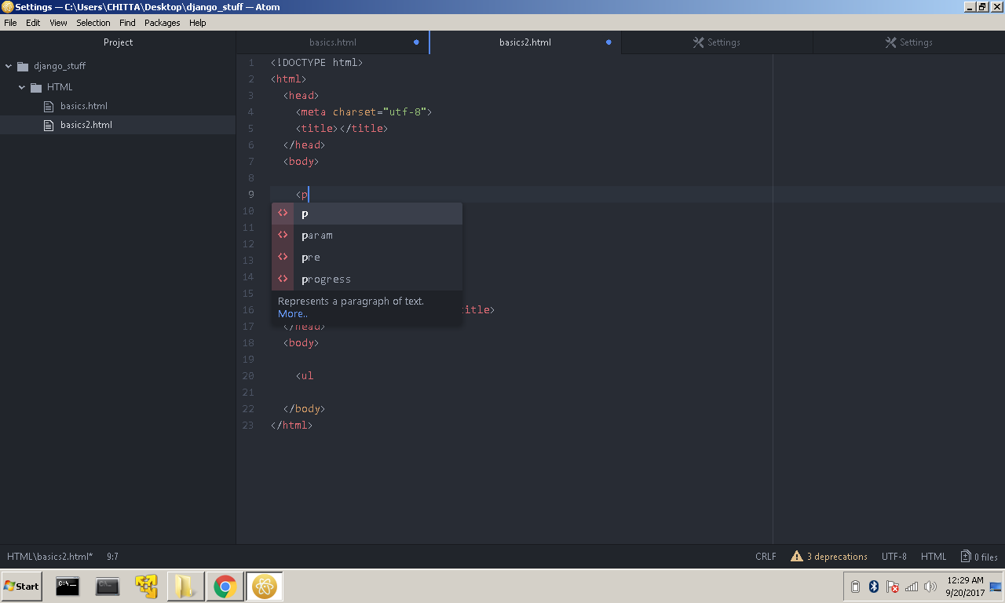Viewport: 1005px width, 603px height.
Task: Choose the 'pre' autocomplete suggestion
Action: coord(367,258)
